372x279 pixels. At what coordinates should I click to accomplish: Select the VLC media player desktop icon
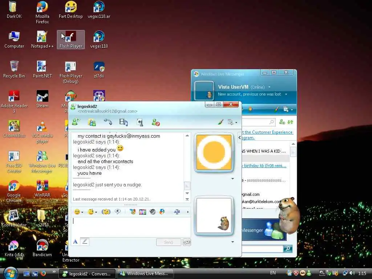pos(42,132)
